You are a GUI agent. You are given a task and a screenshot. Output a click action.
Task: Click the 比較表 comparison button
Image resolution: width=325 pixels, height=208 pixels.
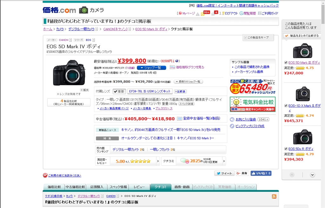coord(181,91)
